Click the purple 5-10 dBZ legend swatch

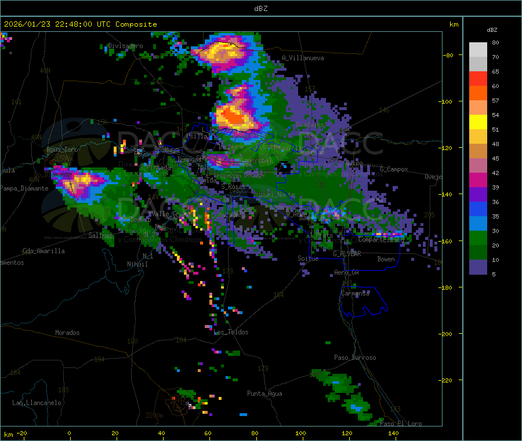point(478,267)
